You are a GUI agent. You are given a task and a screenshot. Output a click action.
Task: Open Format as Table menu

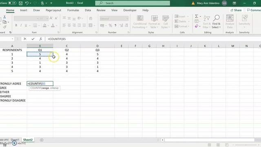click(154, 22)
